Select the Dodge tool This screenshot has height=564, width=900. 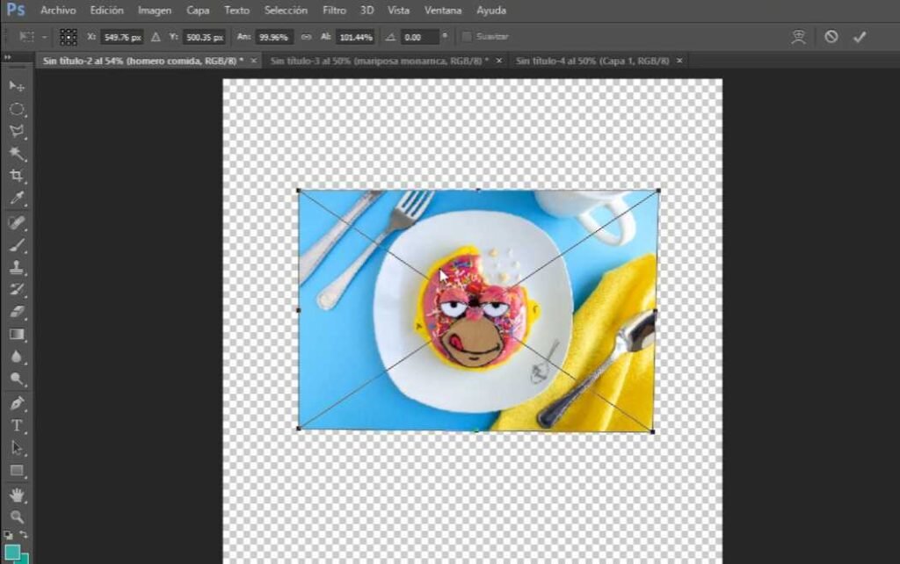17,379
